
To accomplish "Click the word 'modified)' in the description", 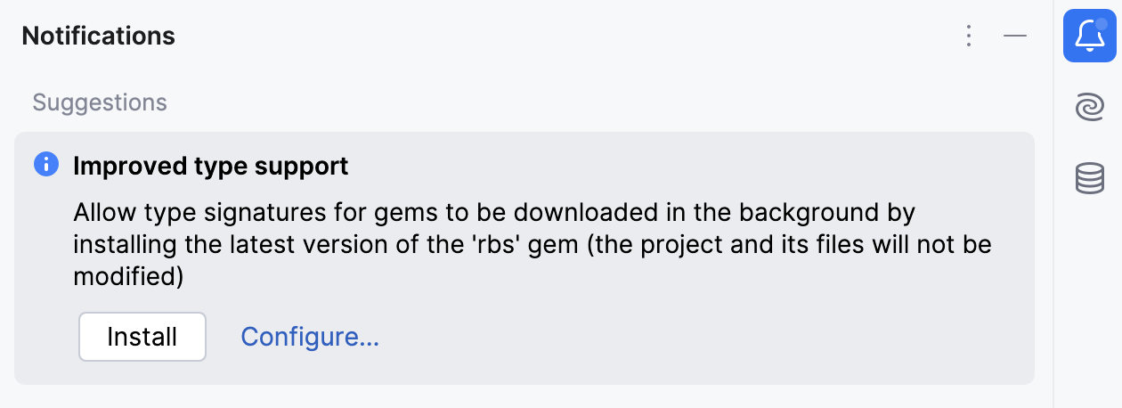I will click(128, 276).
